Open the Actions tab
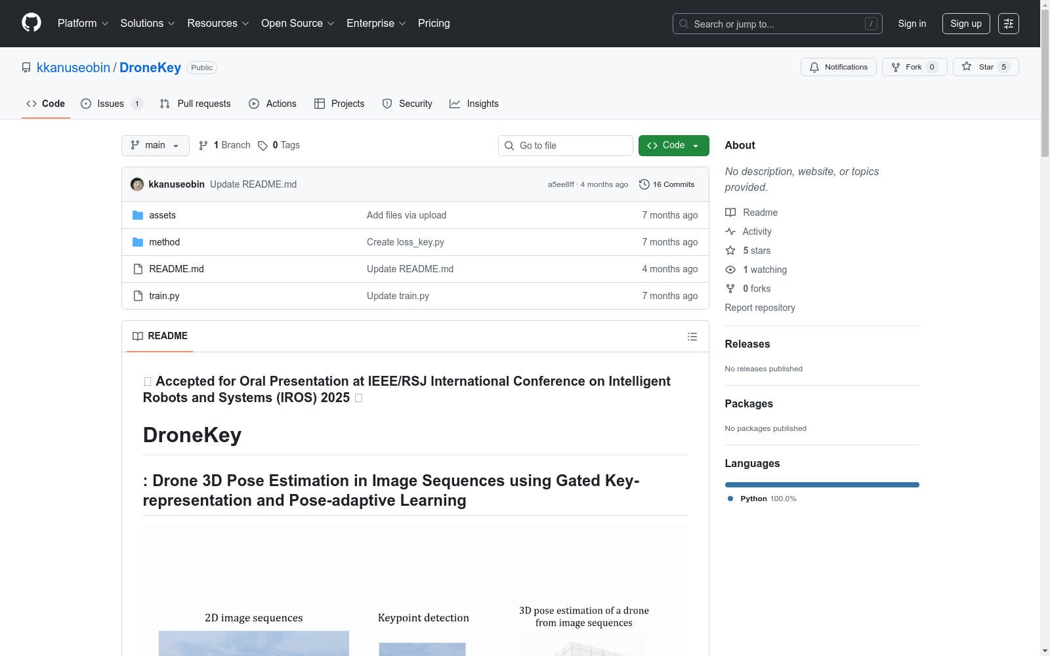 point(273,104)
